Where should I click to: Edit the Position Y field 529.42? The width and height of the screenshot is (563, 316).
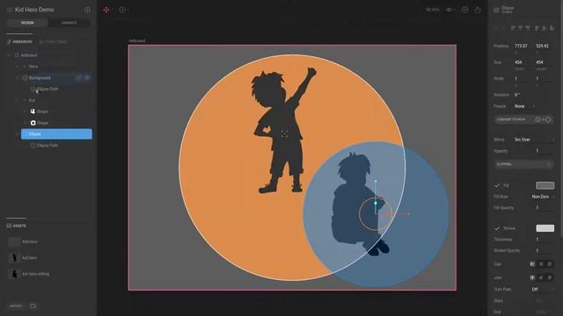click(543, 46)
